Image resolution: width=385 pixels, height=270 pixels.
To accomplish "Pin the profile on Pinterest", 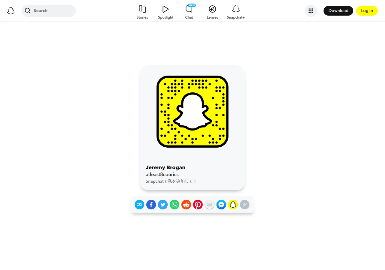I will coord(198,205).
